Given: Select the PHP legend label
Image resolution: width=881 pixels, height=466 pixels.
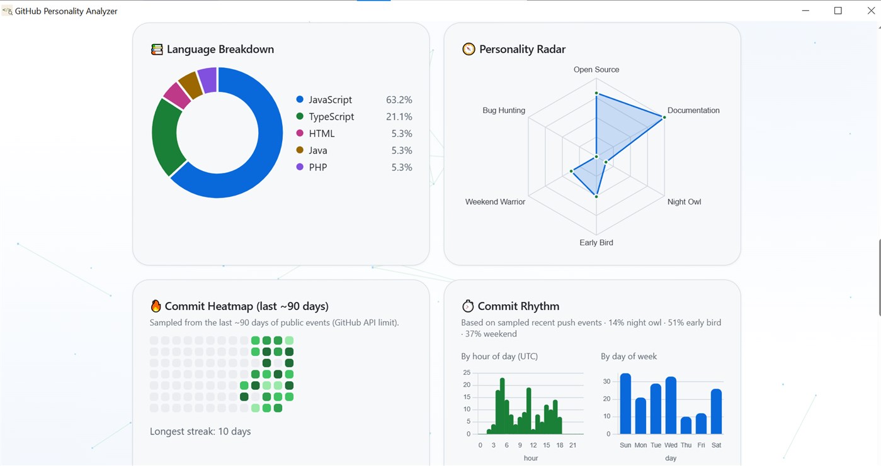Looking at the screenshot, I should (318, 168).
